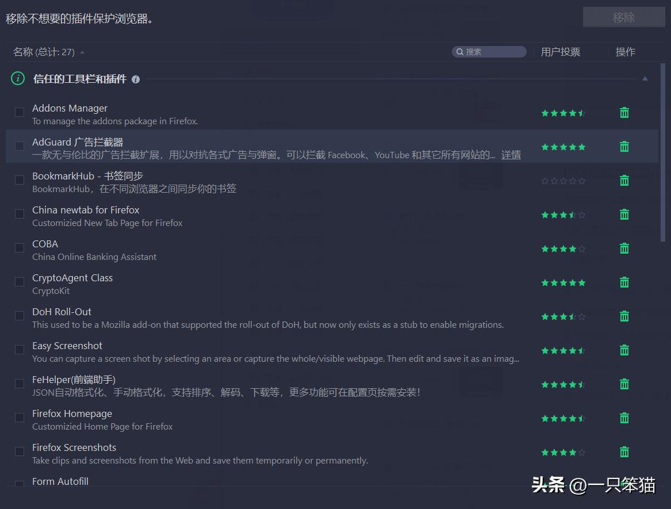Tick the Firefox Screenshots checkbox

tap(19, 451)
